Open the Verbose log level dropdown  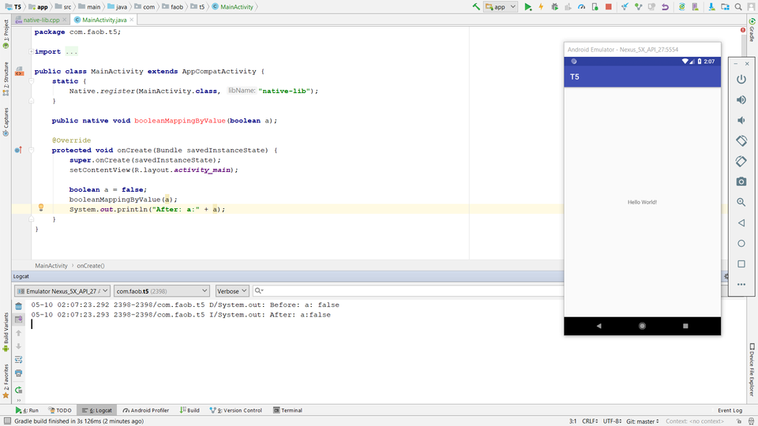(232, 291)
